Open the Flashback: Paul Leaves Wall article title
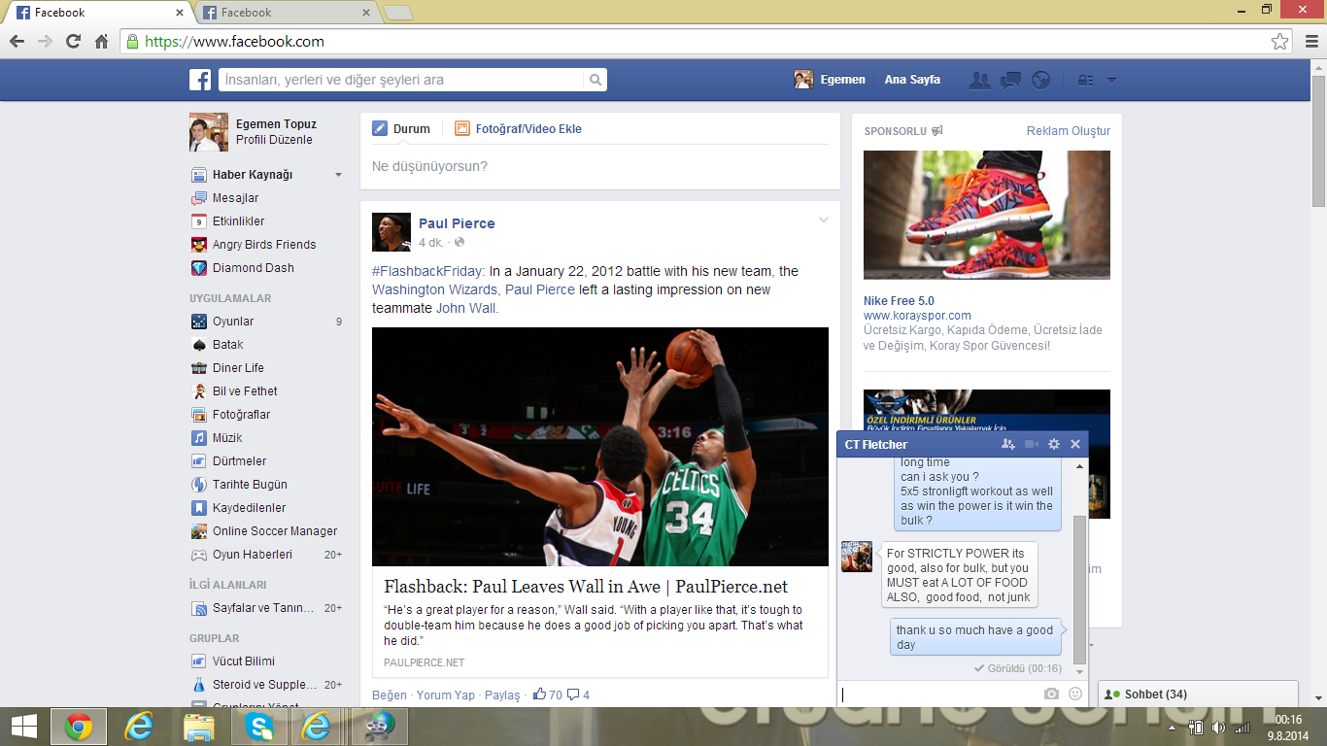Image resolution: width=1327 pixels, height=746 pixels. [x=586, y=587]
